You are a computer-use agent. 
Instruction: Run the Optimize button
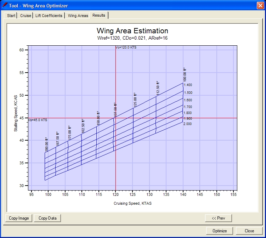(x=220, y=231)
